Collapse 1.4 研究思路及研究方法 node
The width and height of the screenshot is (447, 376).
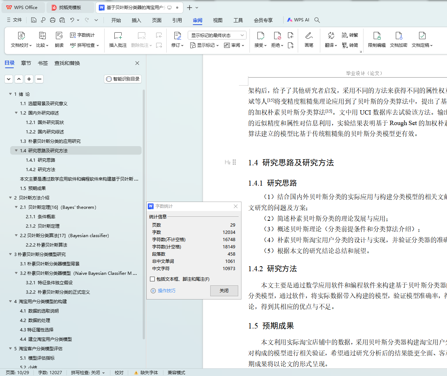pyautogui.click(x=16, y=150)
